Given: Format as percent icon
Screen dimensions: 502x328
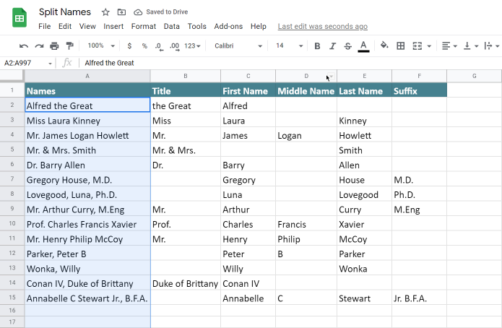Looking at the screenshot, I should [144, 46].
